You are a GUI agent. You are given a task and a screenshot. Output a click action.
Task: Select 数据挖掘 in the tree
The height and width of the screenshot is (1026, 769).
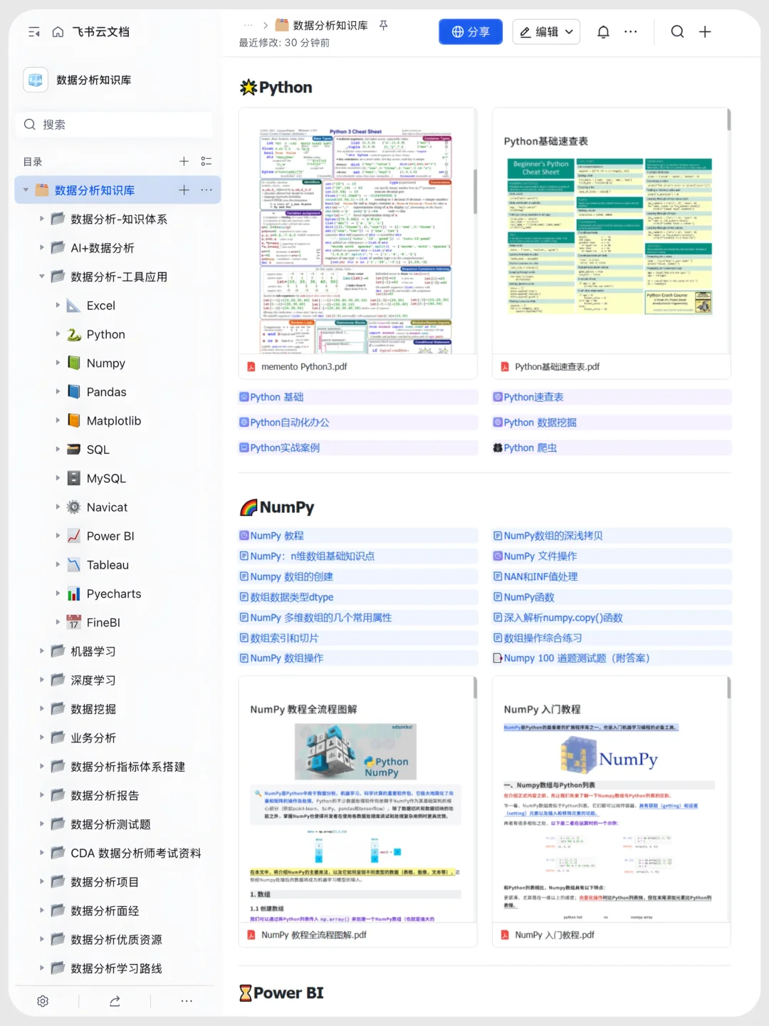click(93, 709)
